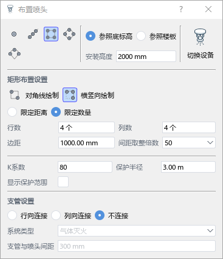Select the 行向连接 radio option
Image resolution: width=223 pixels, height=259 pixels.
coord(12,215)
